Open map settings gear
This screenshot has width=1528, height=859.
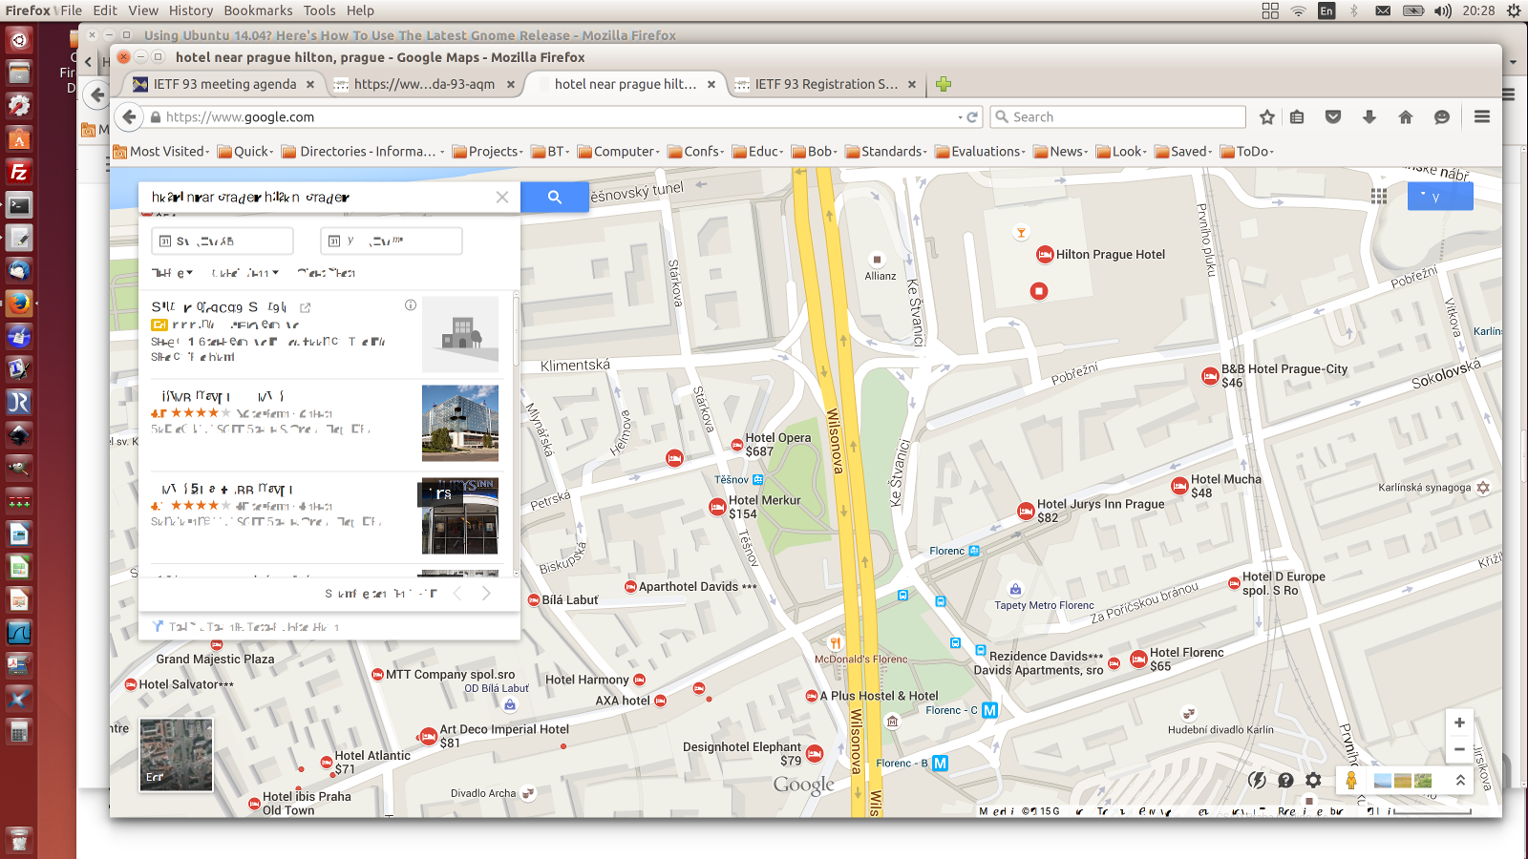click(x=1313, y=781)
